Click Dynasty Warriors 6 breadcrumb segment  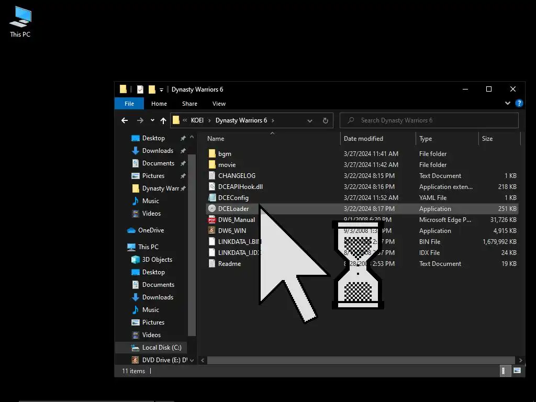241,120
